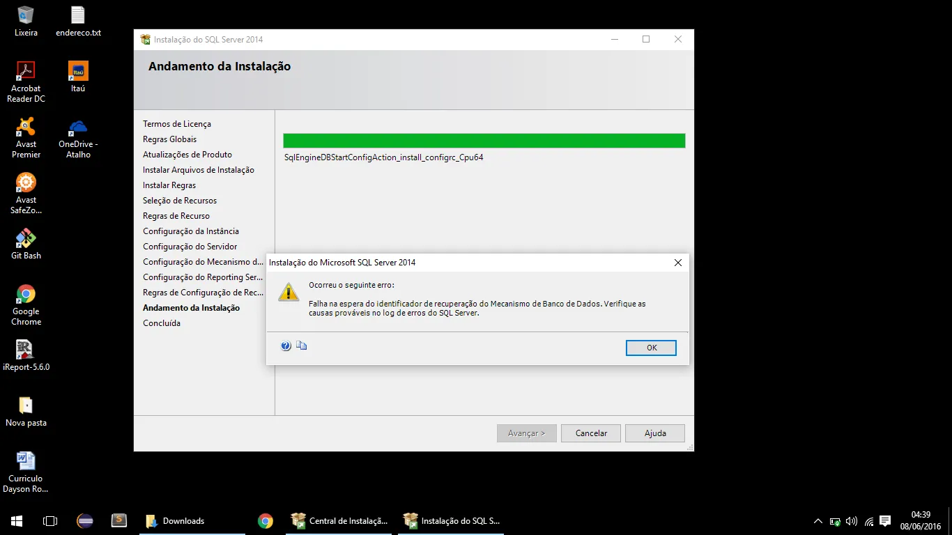
Task: Click OK in the error dialog
Action: click(x=651, y=348)
